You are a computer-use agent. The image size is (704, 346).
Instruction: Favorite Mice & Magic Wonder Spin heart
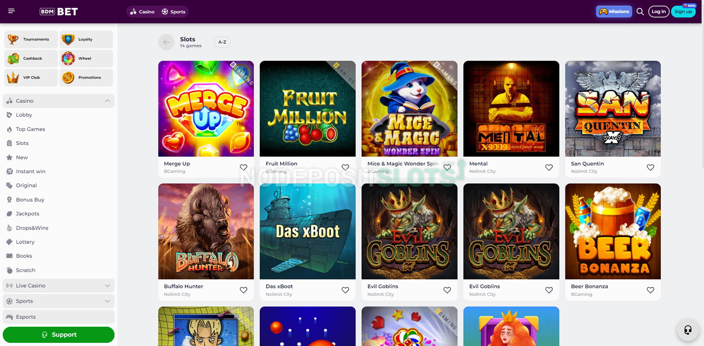[x=447, y=168]
